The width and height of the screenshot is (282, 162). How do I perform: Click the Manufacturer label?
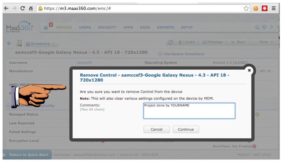(21, 71)
